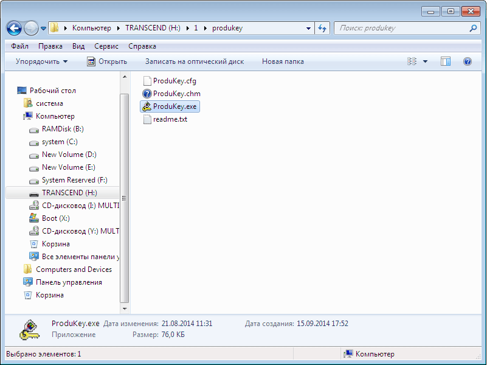Select the ProduKey.cfg file
Viewport: 487px width, 365px height.
point(170,81)
